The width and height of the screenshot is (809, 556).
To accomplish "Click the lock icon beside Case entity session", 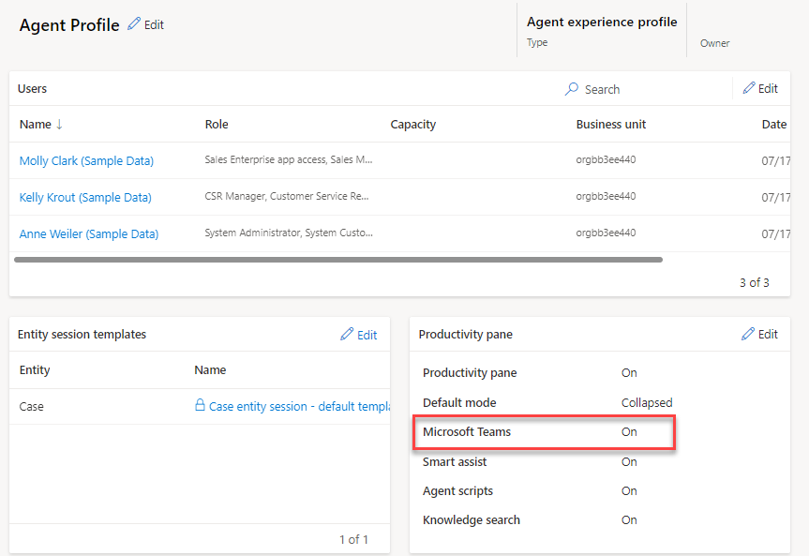I will (200, 405).
